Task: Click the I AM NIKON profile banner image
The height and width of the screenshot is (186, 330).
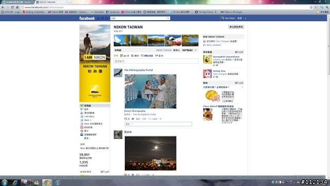Action: click(95, 63)
